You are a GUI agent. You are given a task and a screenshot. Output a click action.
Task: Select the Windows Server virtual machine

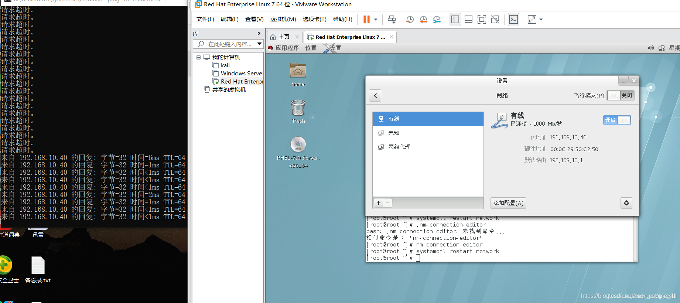click(x=242, y=74)
